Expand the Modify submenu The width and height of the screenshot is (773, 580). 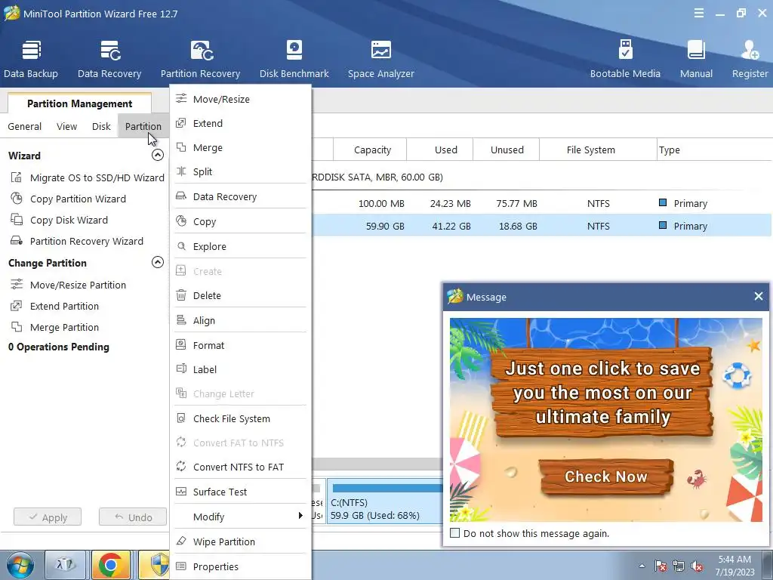coord(240,517)
